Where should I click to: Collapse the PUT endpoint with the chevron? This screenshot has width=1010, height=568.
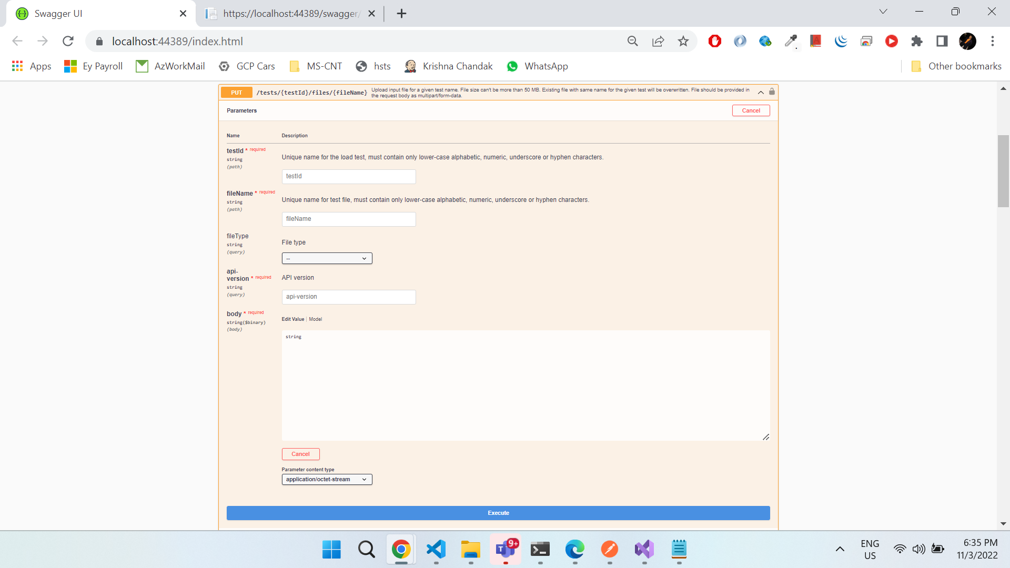761,92
